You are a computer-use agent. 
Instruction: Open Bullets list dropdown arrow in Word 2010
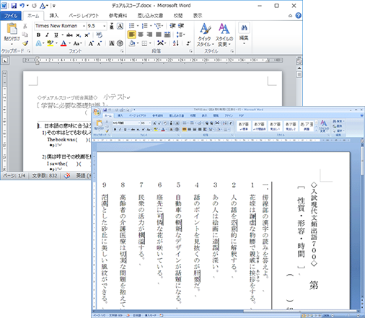pyautogui.click(x=138, y=26)
